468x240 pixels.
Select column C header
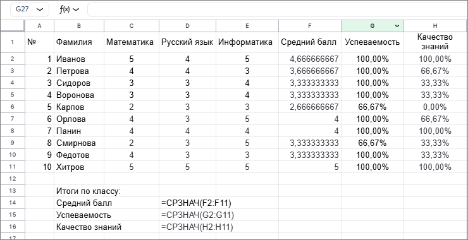[132, 26]
